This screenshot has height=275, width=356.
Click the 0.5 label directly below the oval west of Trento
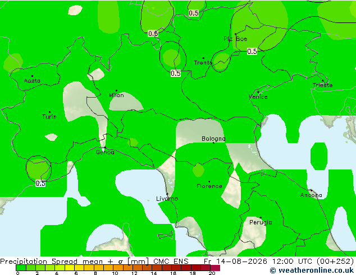[176, 74]
